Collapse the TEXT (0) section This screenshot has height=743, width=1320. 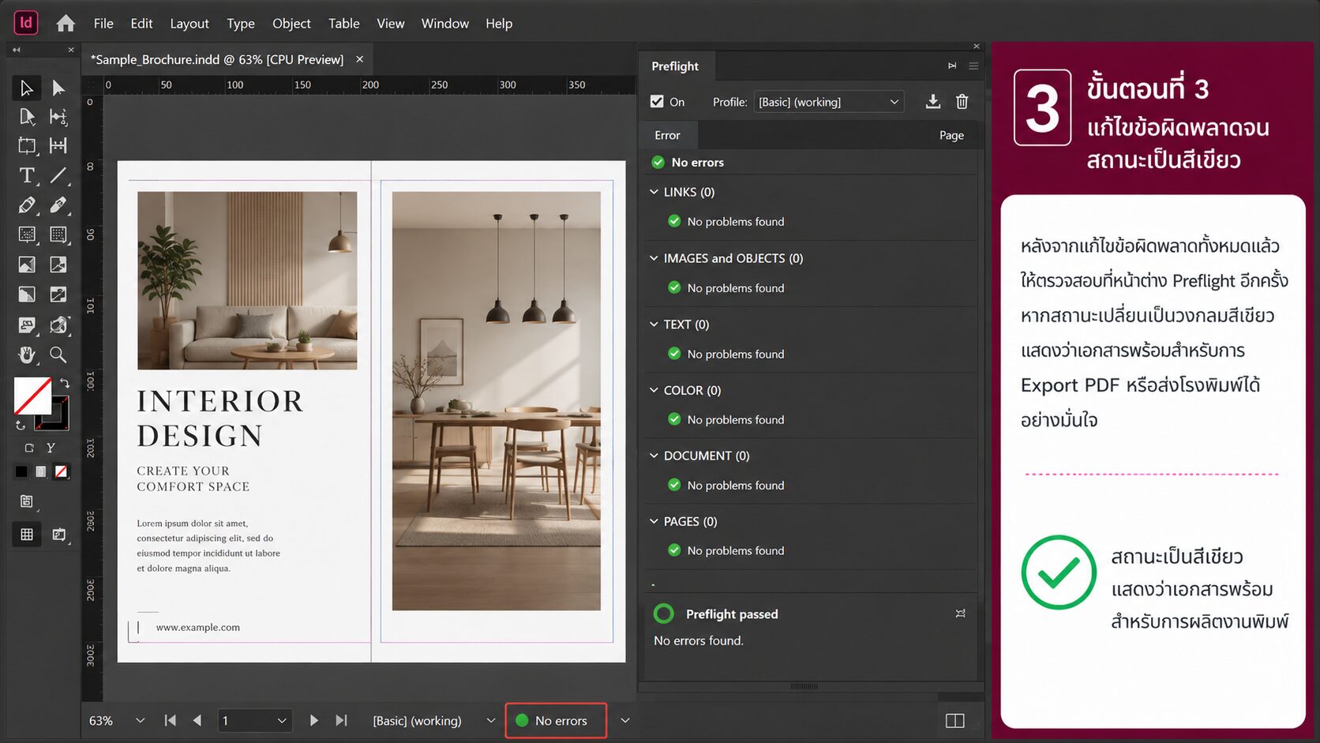tap(654, 324)
